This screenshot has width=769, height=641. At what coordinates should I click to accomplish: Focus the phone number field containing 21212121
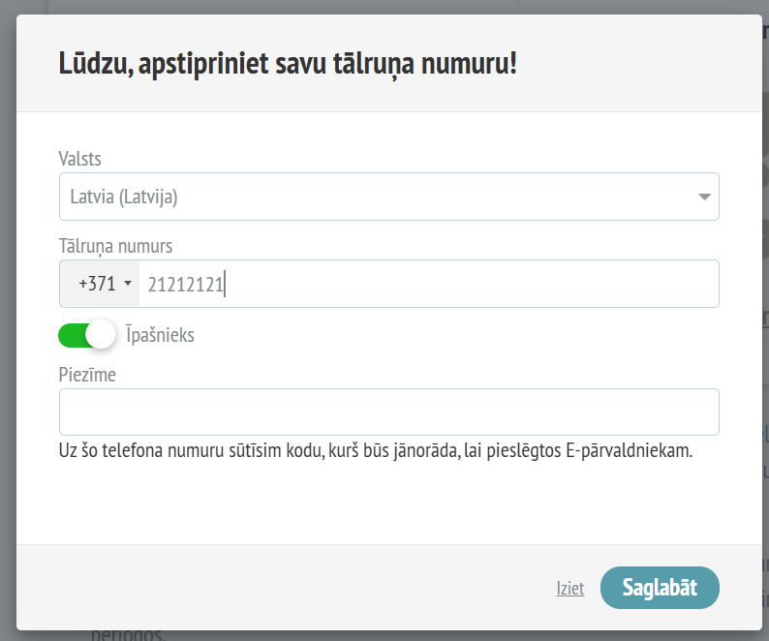click(x=429, y=284)
